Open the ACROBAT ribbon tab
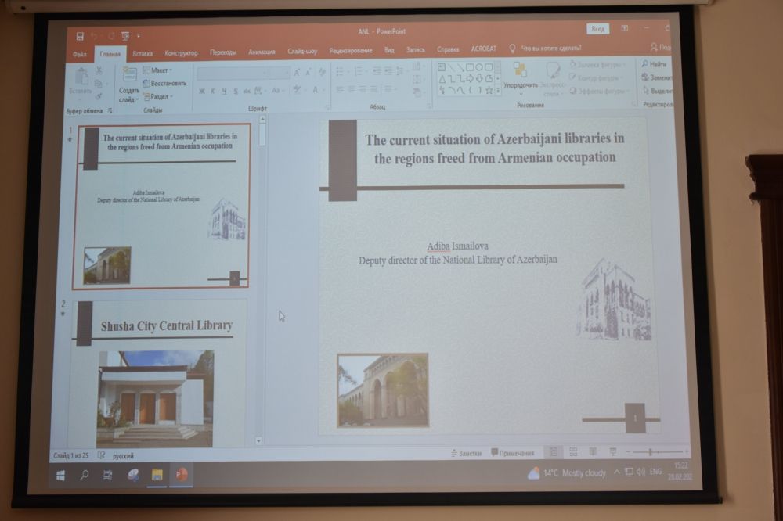The width and height of the screenshot is (783, 521). 484,49
